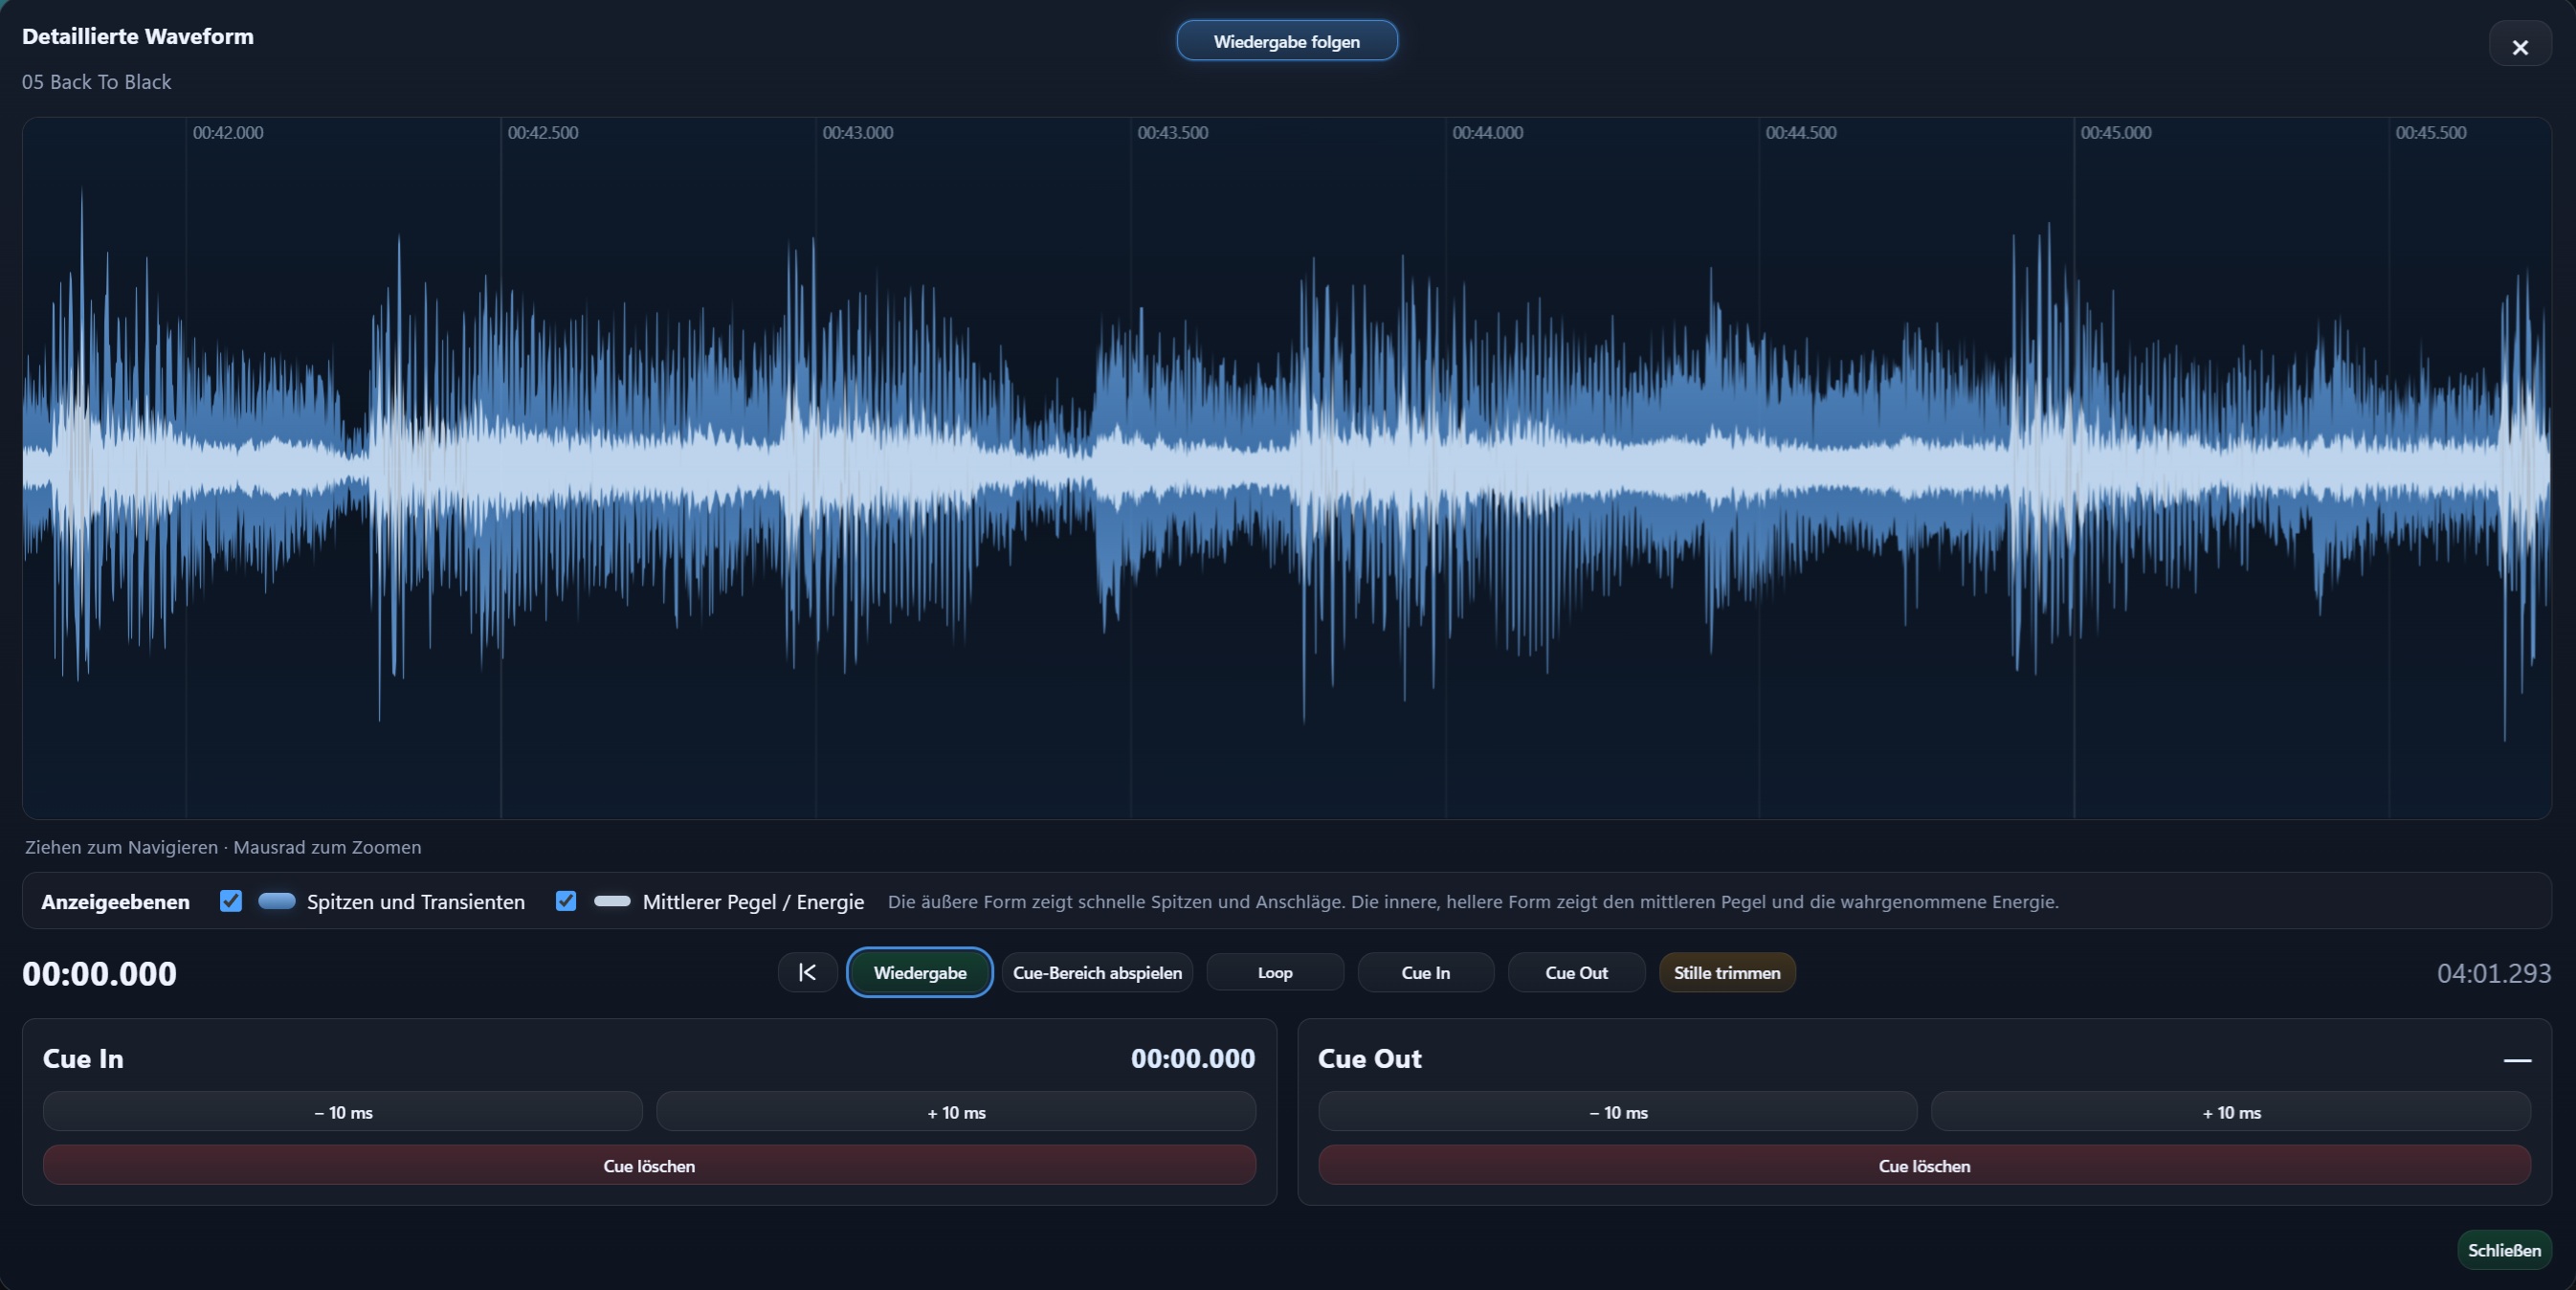Viewport: 2576px width, 1290px height.
Task: Click the Spitzen und Transienten label
Action: click(416, 901)
